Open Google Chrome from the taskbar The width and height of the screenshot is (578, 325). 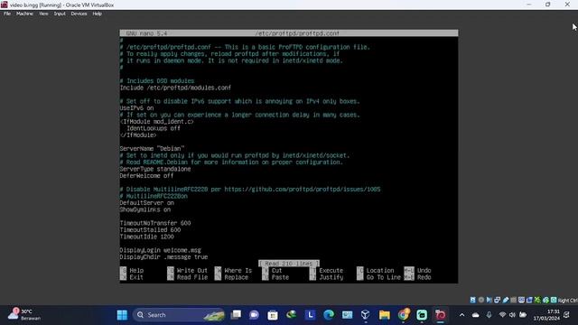click(x=404, y=315)
